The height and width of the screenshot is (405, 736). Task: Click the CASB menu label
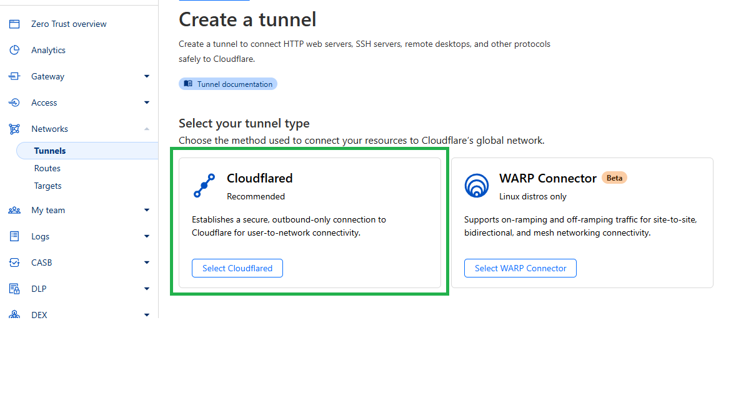tap(42, 262)
